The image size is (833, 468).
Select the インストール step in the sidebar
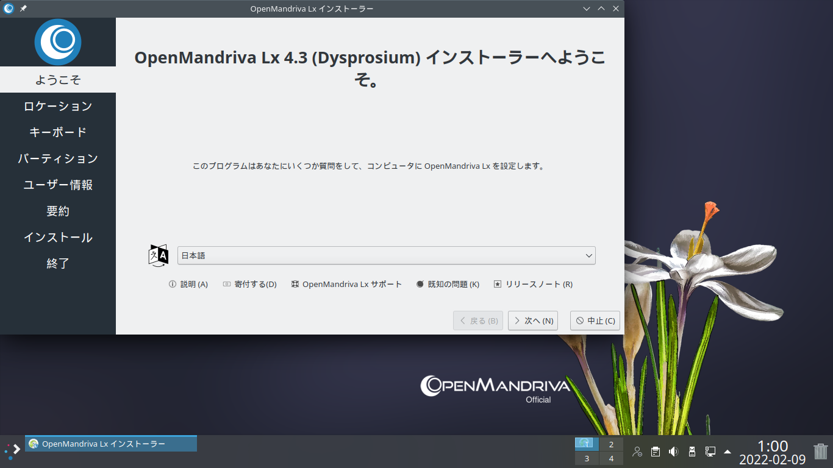point(58,237)
